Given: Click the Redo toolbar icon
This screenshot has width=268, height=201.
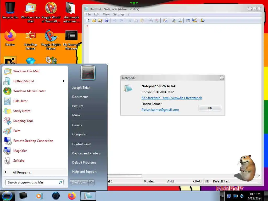Looking at the screenshot, I should coord(121,21).
